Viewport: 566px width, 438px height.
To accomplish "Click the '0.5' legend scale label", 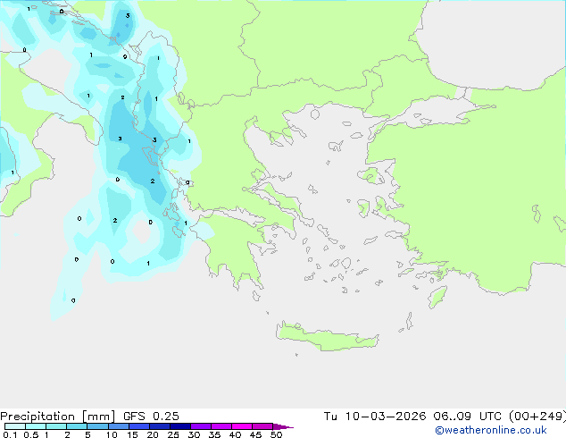I will click(x=31, y=434).
